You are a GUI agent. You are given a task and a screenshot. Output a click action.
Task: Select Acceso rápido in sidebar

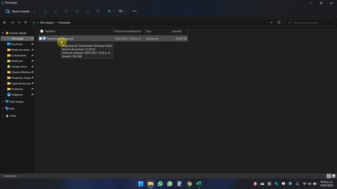point(18,33)
